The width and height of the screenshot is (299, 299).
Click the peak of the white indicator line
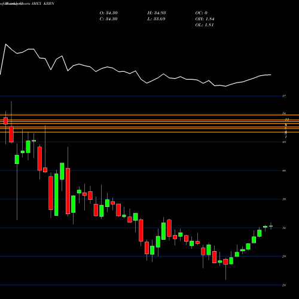(x=5, y=44)
